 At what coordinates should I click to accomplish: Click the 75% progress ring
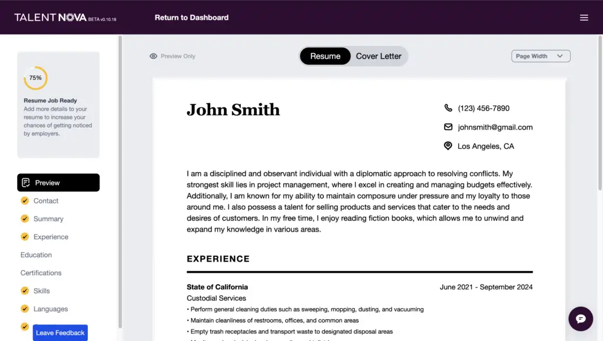(x=35, y=78)
